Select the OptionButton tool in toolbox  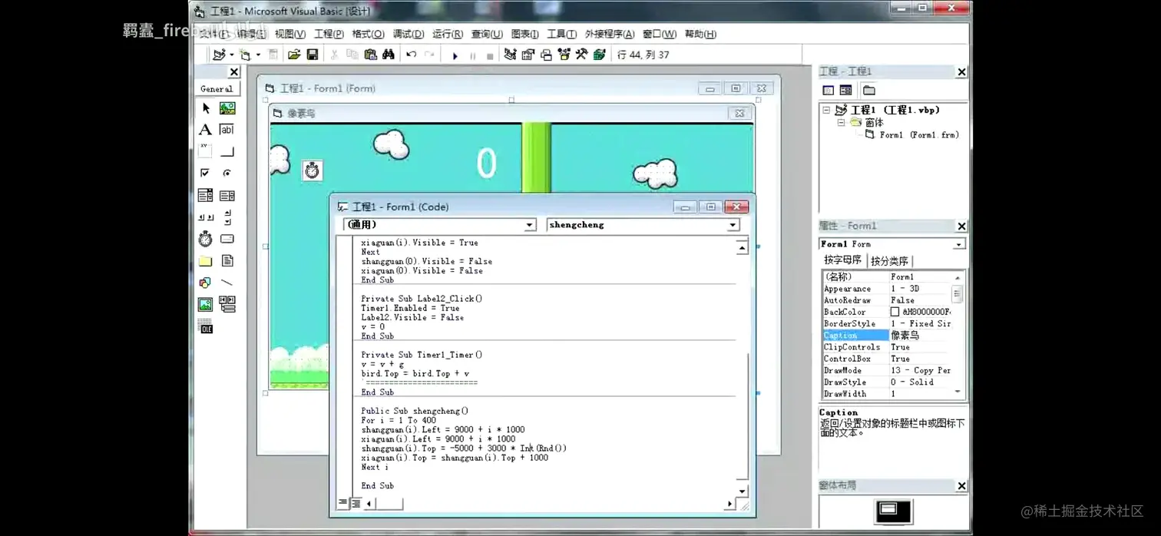[x=227, y=173]
